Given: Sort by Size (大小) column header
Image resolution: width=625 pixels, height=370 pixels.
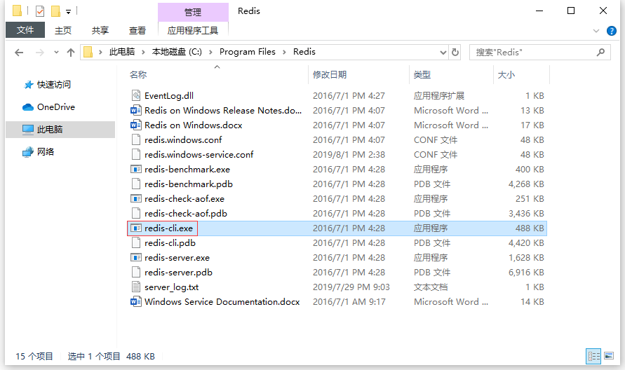Looking at the screenshot, I should 506,74.
